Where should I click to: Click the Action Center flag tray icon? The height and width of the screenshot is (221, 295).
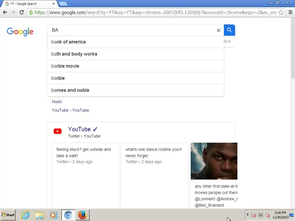[x=254, y=215]
